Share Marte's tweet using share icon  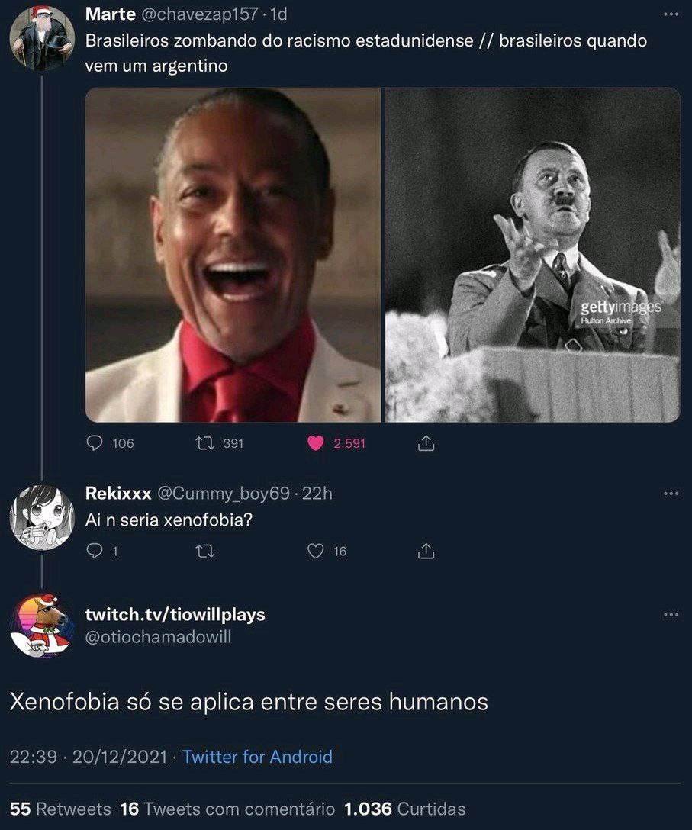click(426, 443)
